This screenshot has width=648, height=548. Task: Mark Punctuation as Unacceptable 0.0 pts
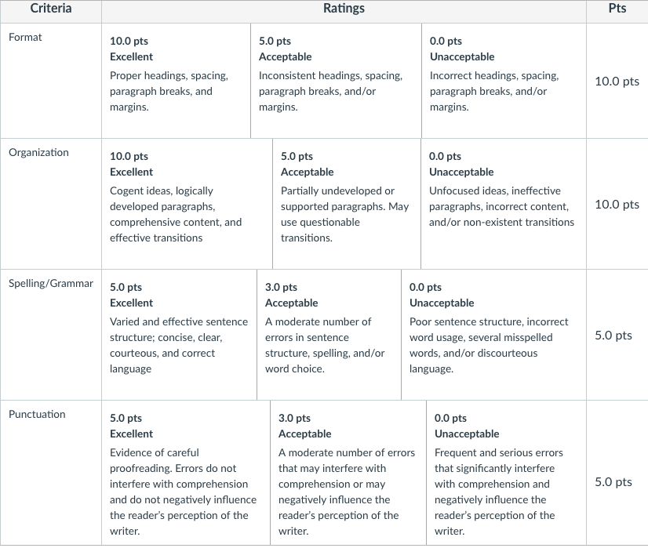click(506, 473)
